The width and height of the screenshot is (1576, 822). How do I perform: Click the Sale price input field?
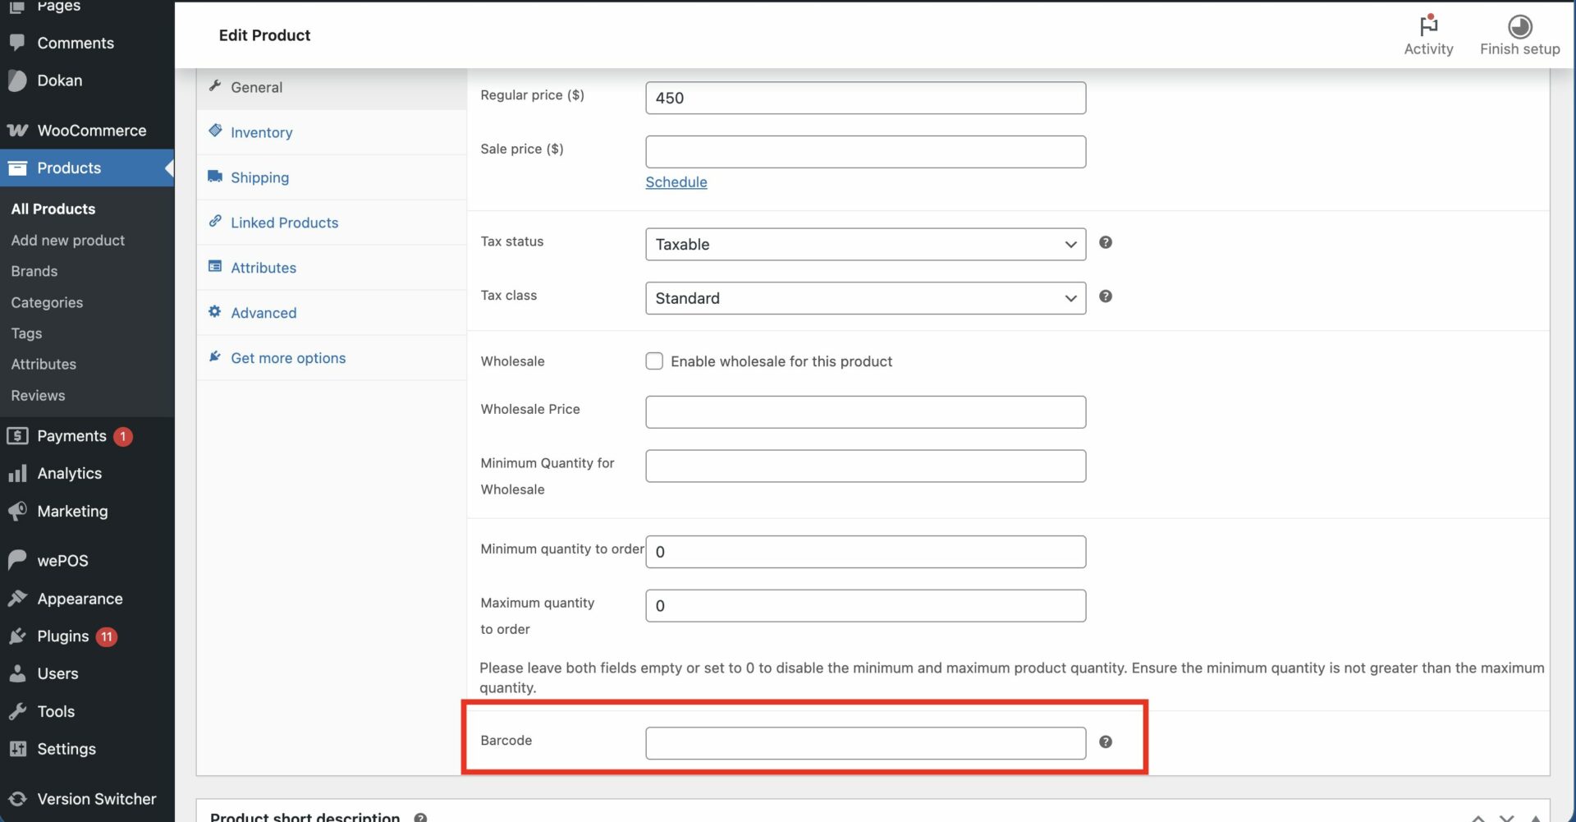click(865, 152)
